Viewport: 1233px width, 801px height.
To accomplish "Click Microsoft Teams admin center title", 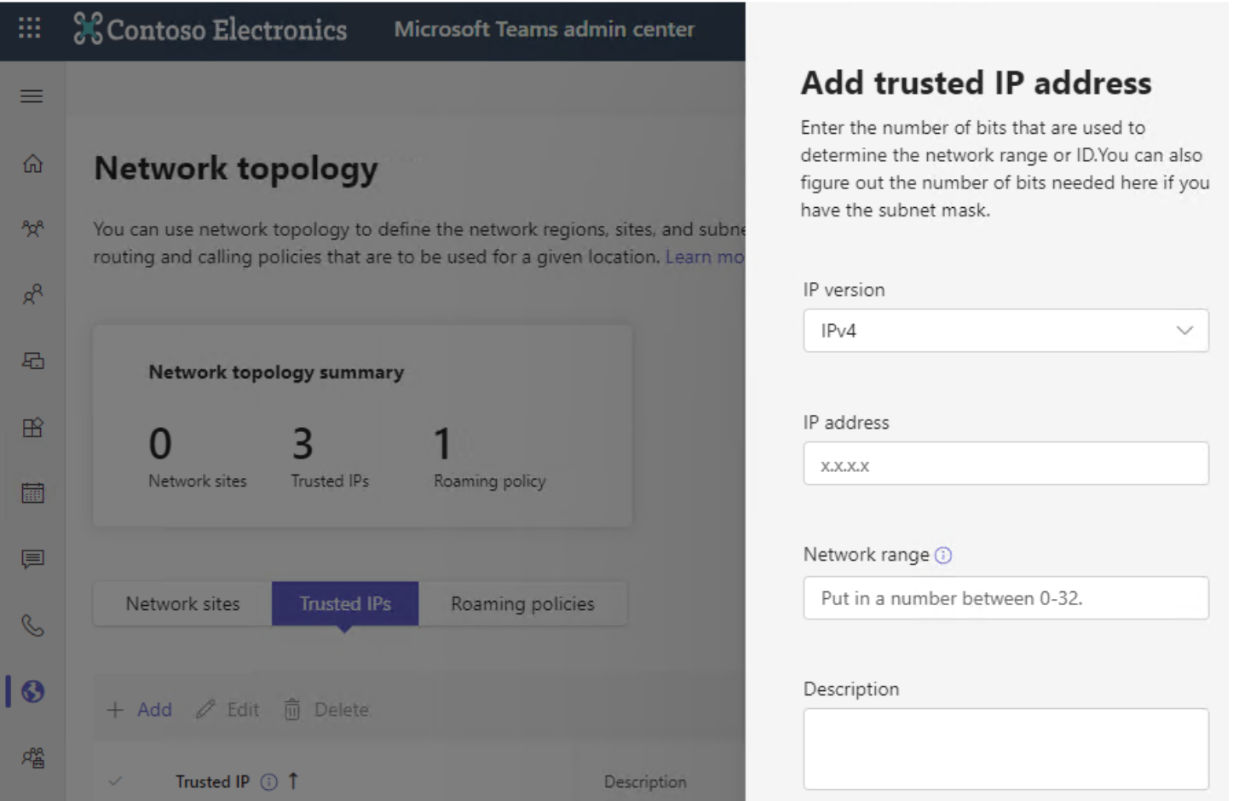I will (x=544, y=29).
